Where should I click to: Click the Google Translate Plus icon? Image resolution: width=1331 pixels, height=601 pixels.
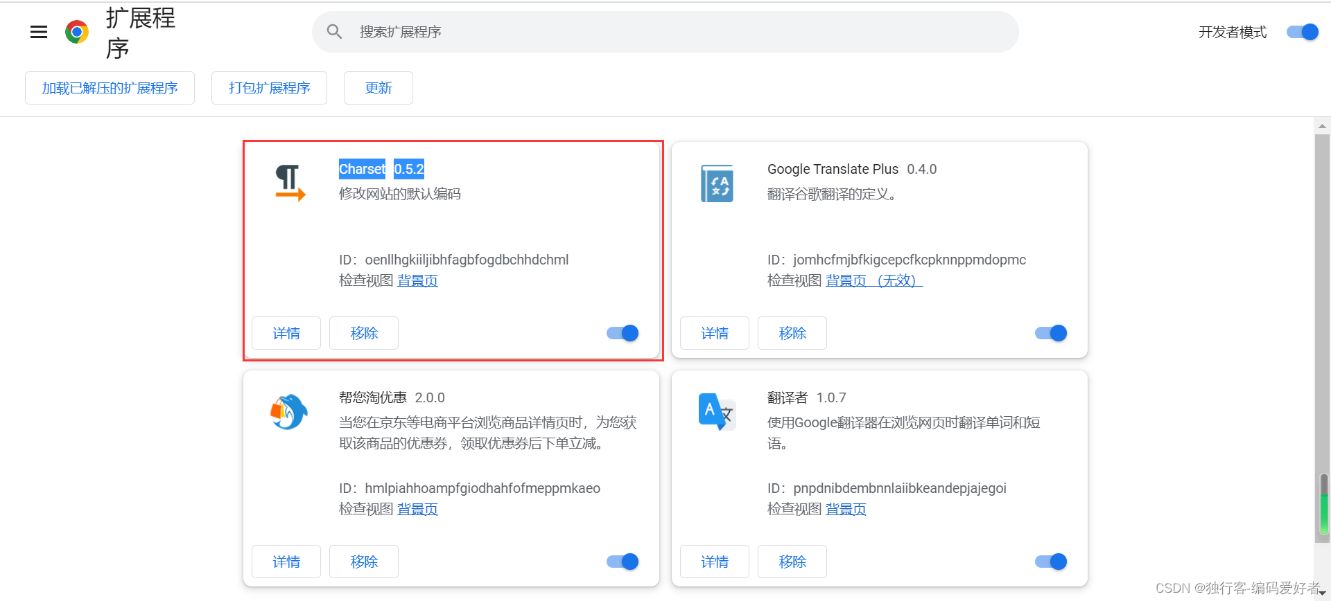coord(717,183)
